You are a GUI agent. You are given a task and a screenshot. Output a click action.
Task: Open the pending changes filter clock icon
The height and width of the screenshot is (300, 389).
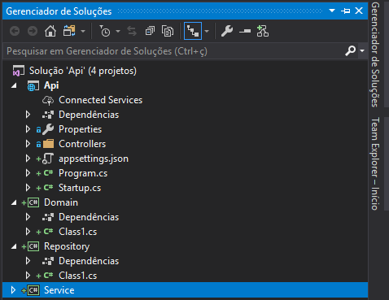coord(105,31)
